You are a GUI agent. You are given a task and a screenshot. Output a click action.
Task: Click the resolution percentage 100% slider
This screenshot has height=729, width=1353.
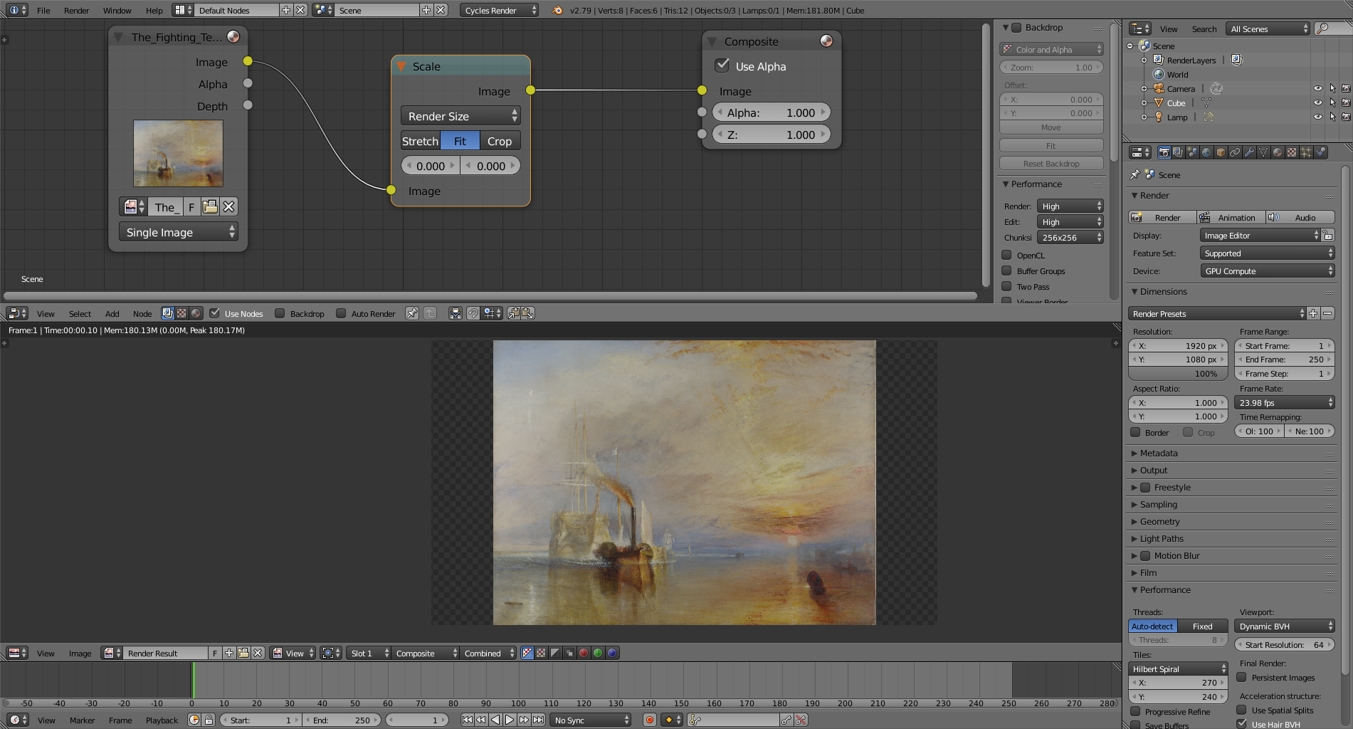point(1179,374)
